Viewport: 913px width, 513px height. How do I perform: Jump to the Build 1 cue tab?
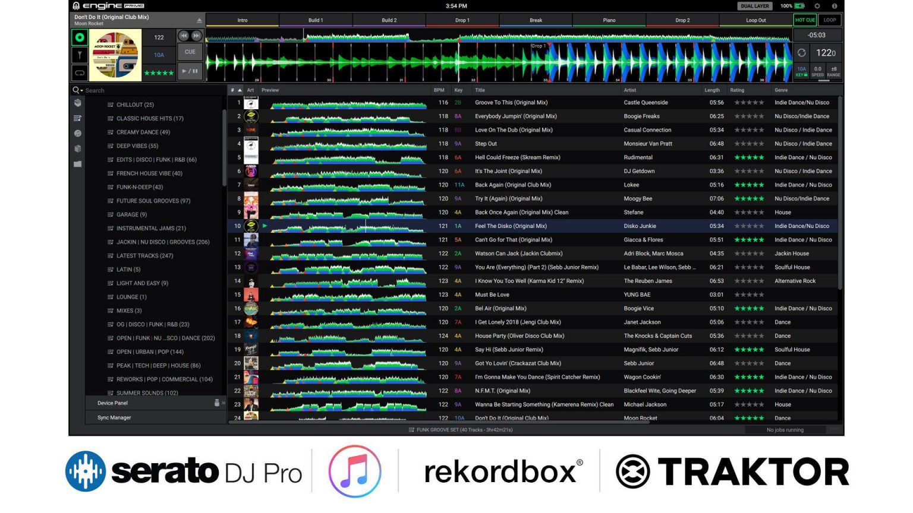(316, 20)
